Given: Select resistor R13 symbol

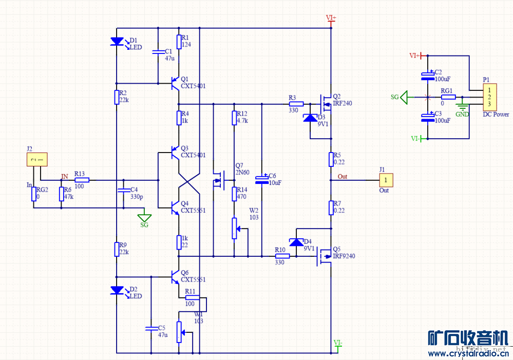Looking at the screenshot, I should [x=82, y=180].
